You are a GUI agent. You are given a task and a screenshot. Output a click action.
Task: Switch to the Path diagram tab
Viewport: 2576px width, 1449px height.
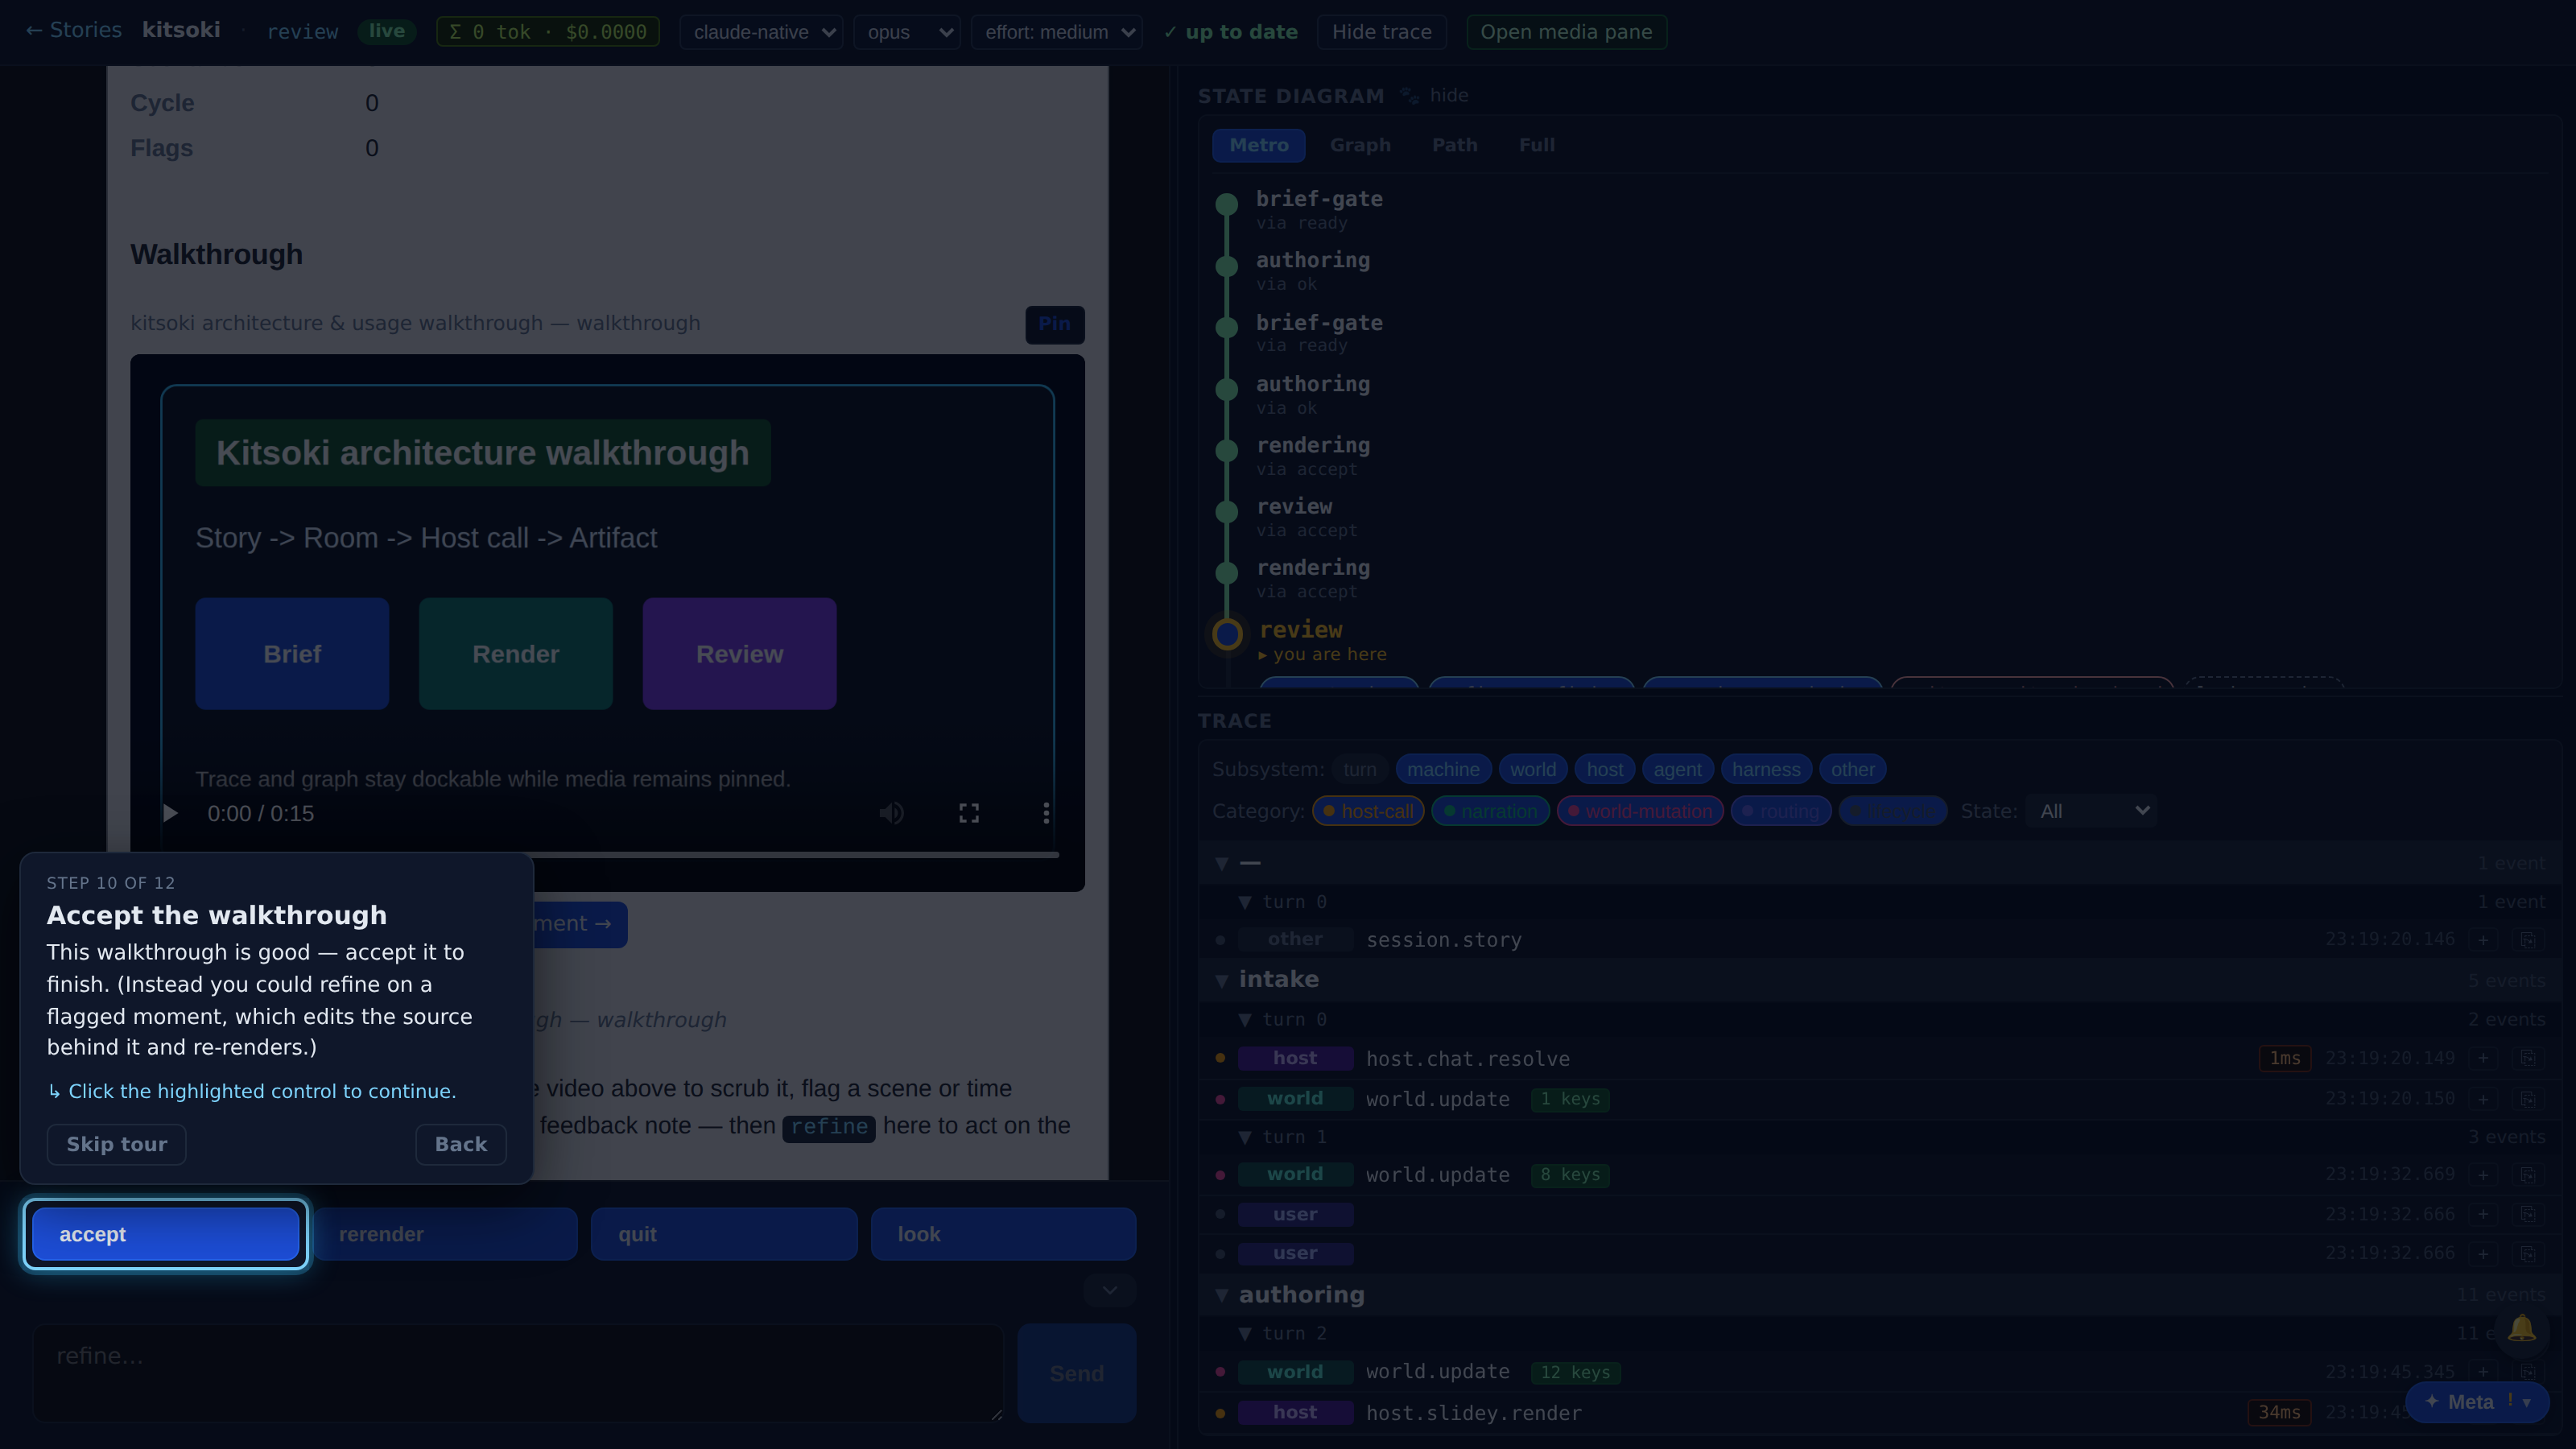pyautogui.click(x=1454, y=145)
